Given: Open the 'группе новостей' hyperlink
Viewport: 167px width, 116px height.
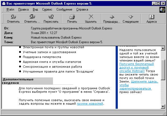Looking at the screenshot, I should click(x=90, y=104).
